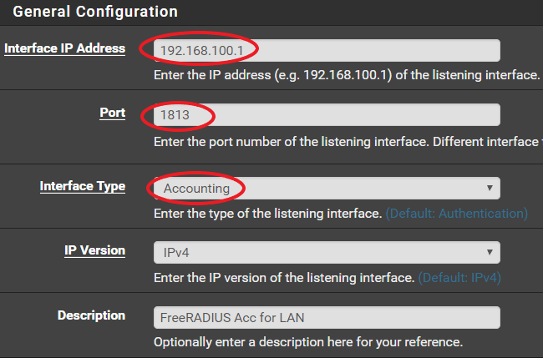The height and width of the screenshot is (358, 543).
Task: Click the Description label
Action: (x=91, y=315)
